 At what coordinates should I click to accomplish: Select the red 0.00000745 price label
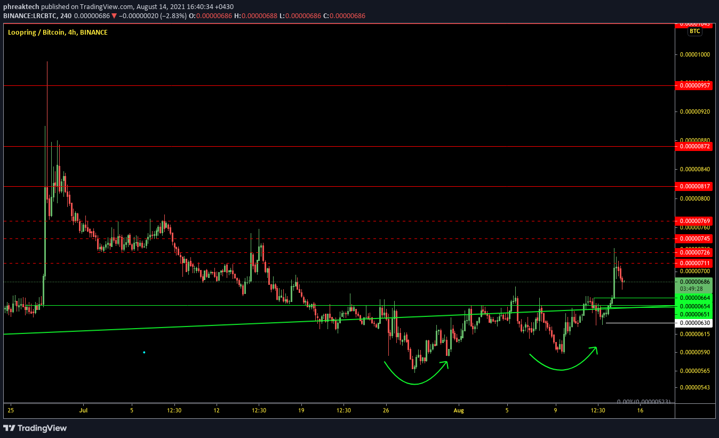click(693, 238)
